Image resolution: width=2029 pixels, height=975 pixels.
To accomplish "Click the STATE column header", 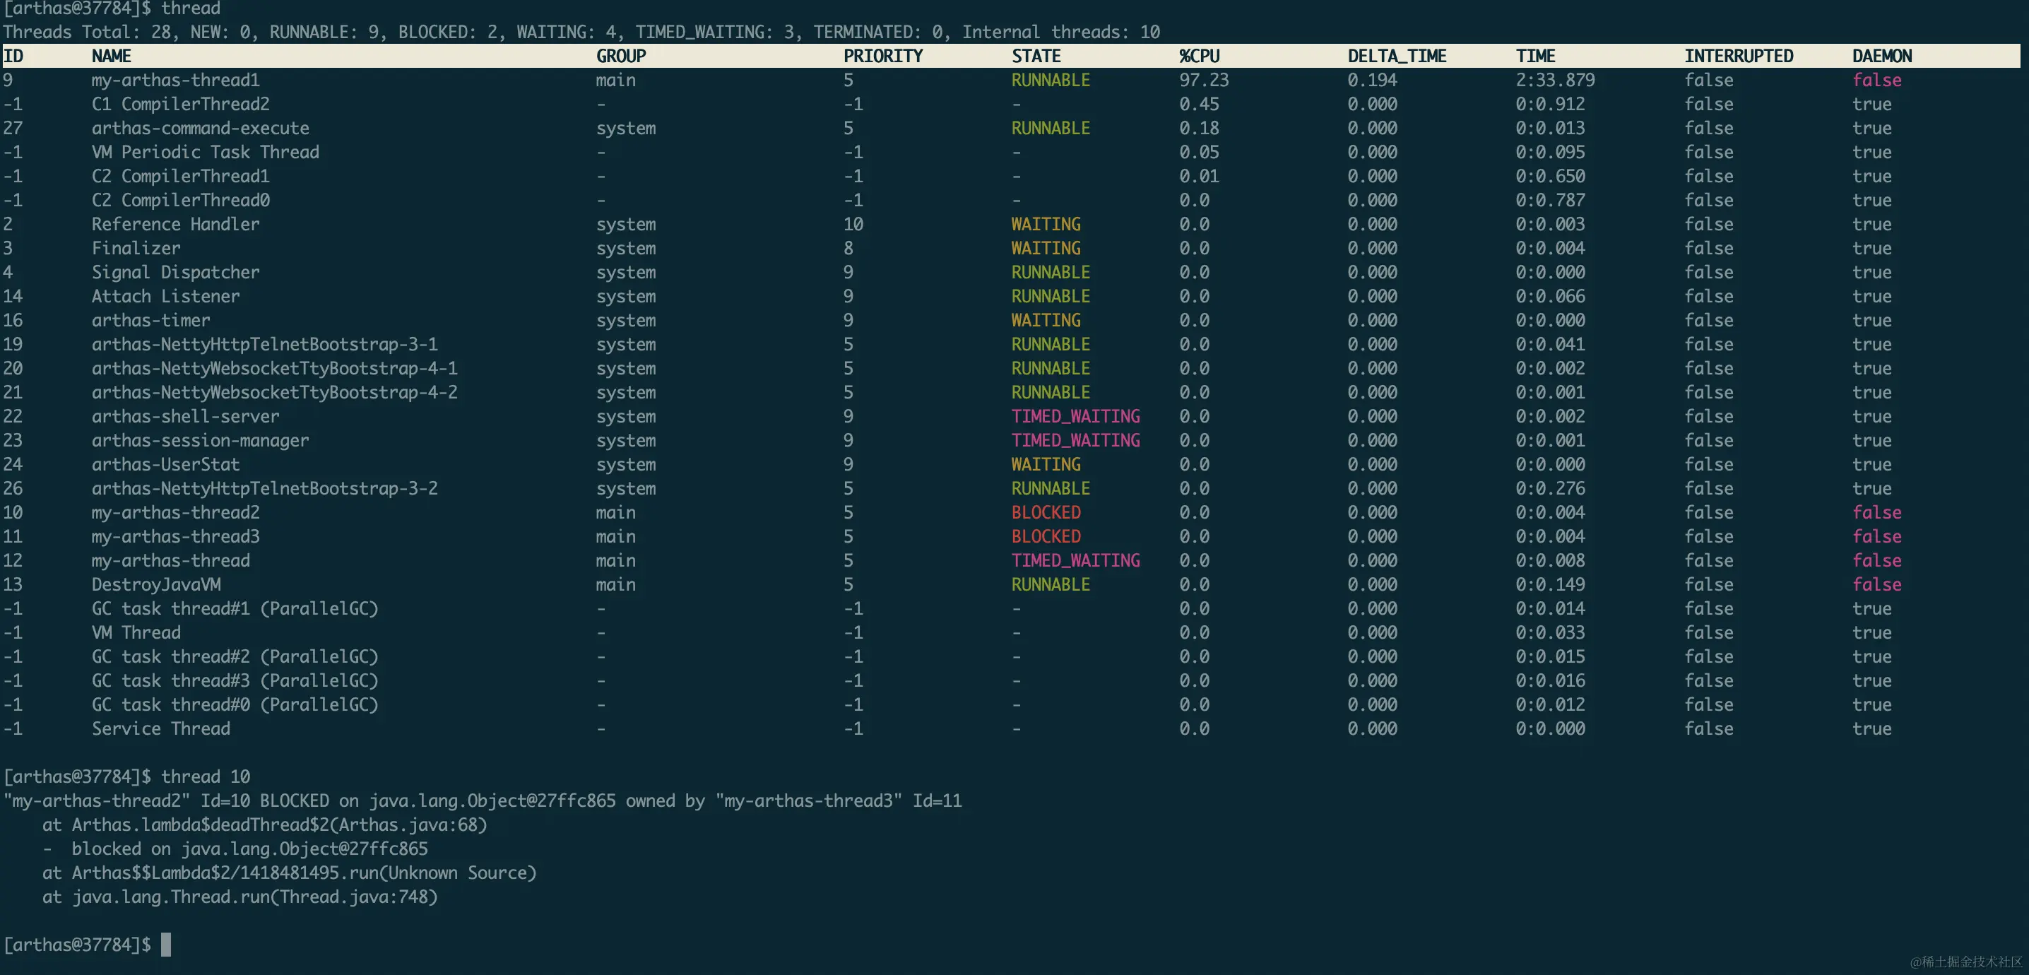I will [1036, 56].
